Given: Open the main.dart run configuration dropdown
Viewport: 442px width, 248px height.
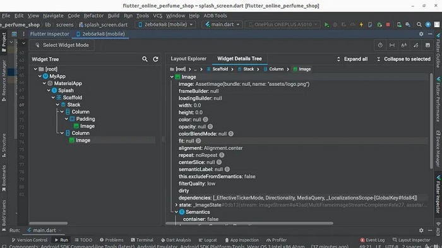Looking at the screenshot, I should (222, 25).
